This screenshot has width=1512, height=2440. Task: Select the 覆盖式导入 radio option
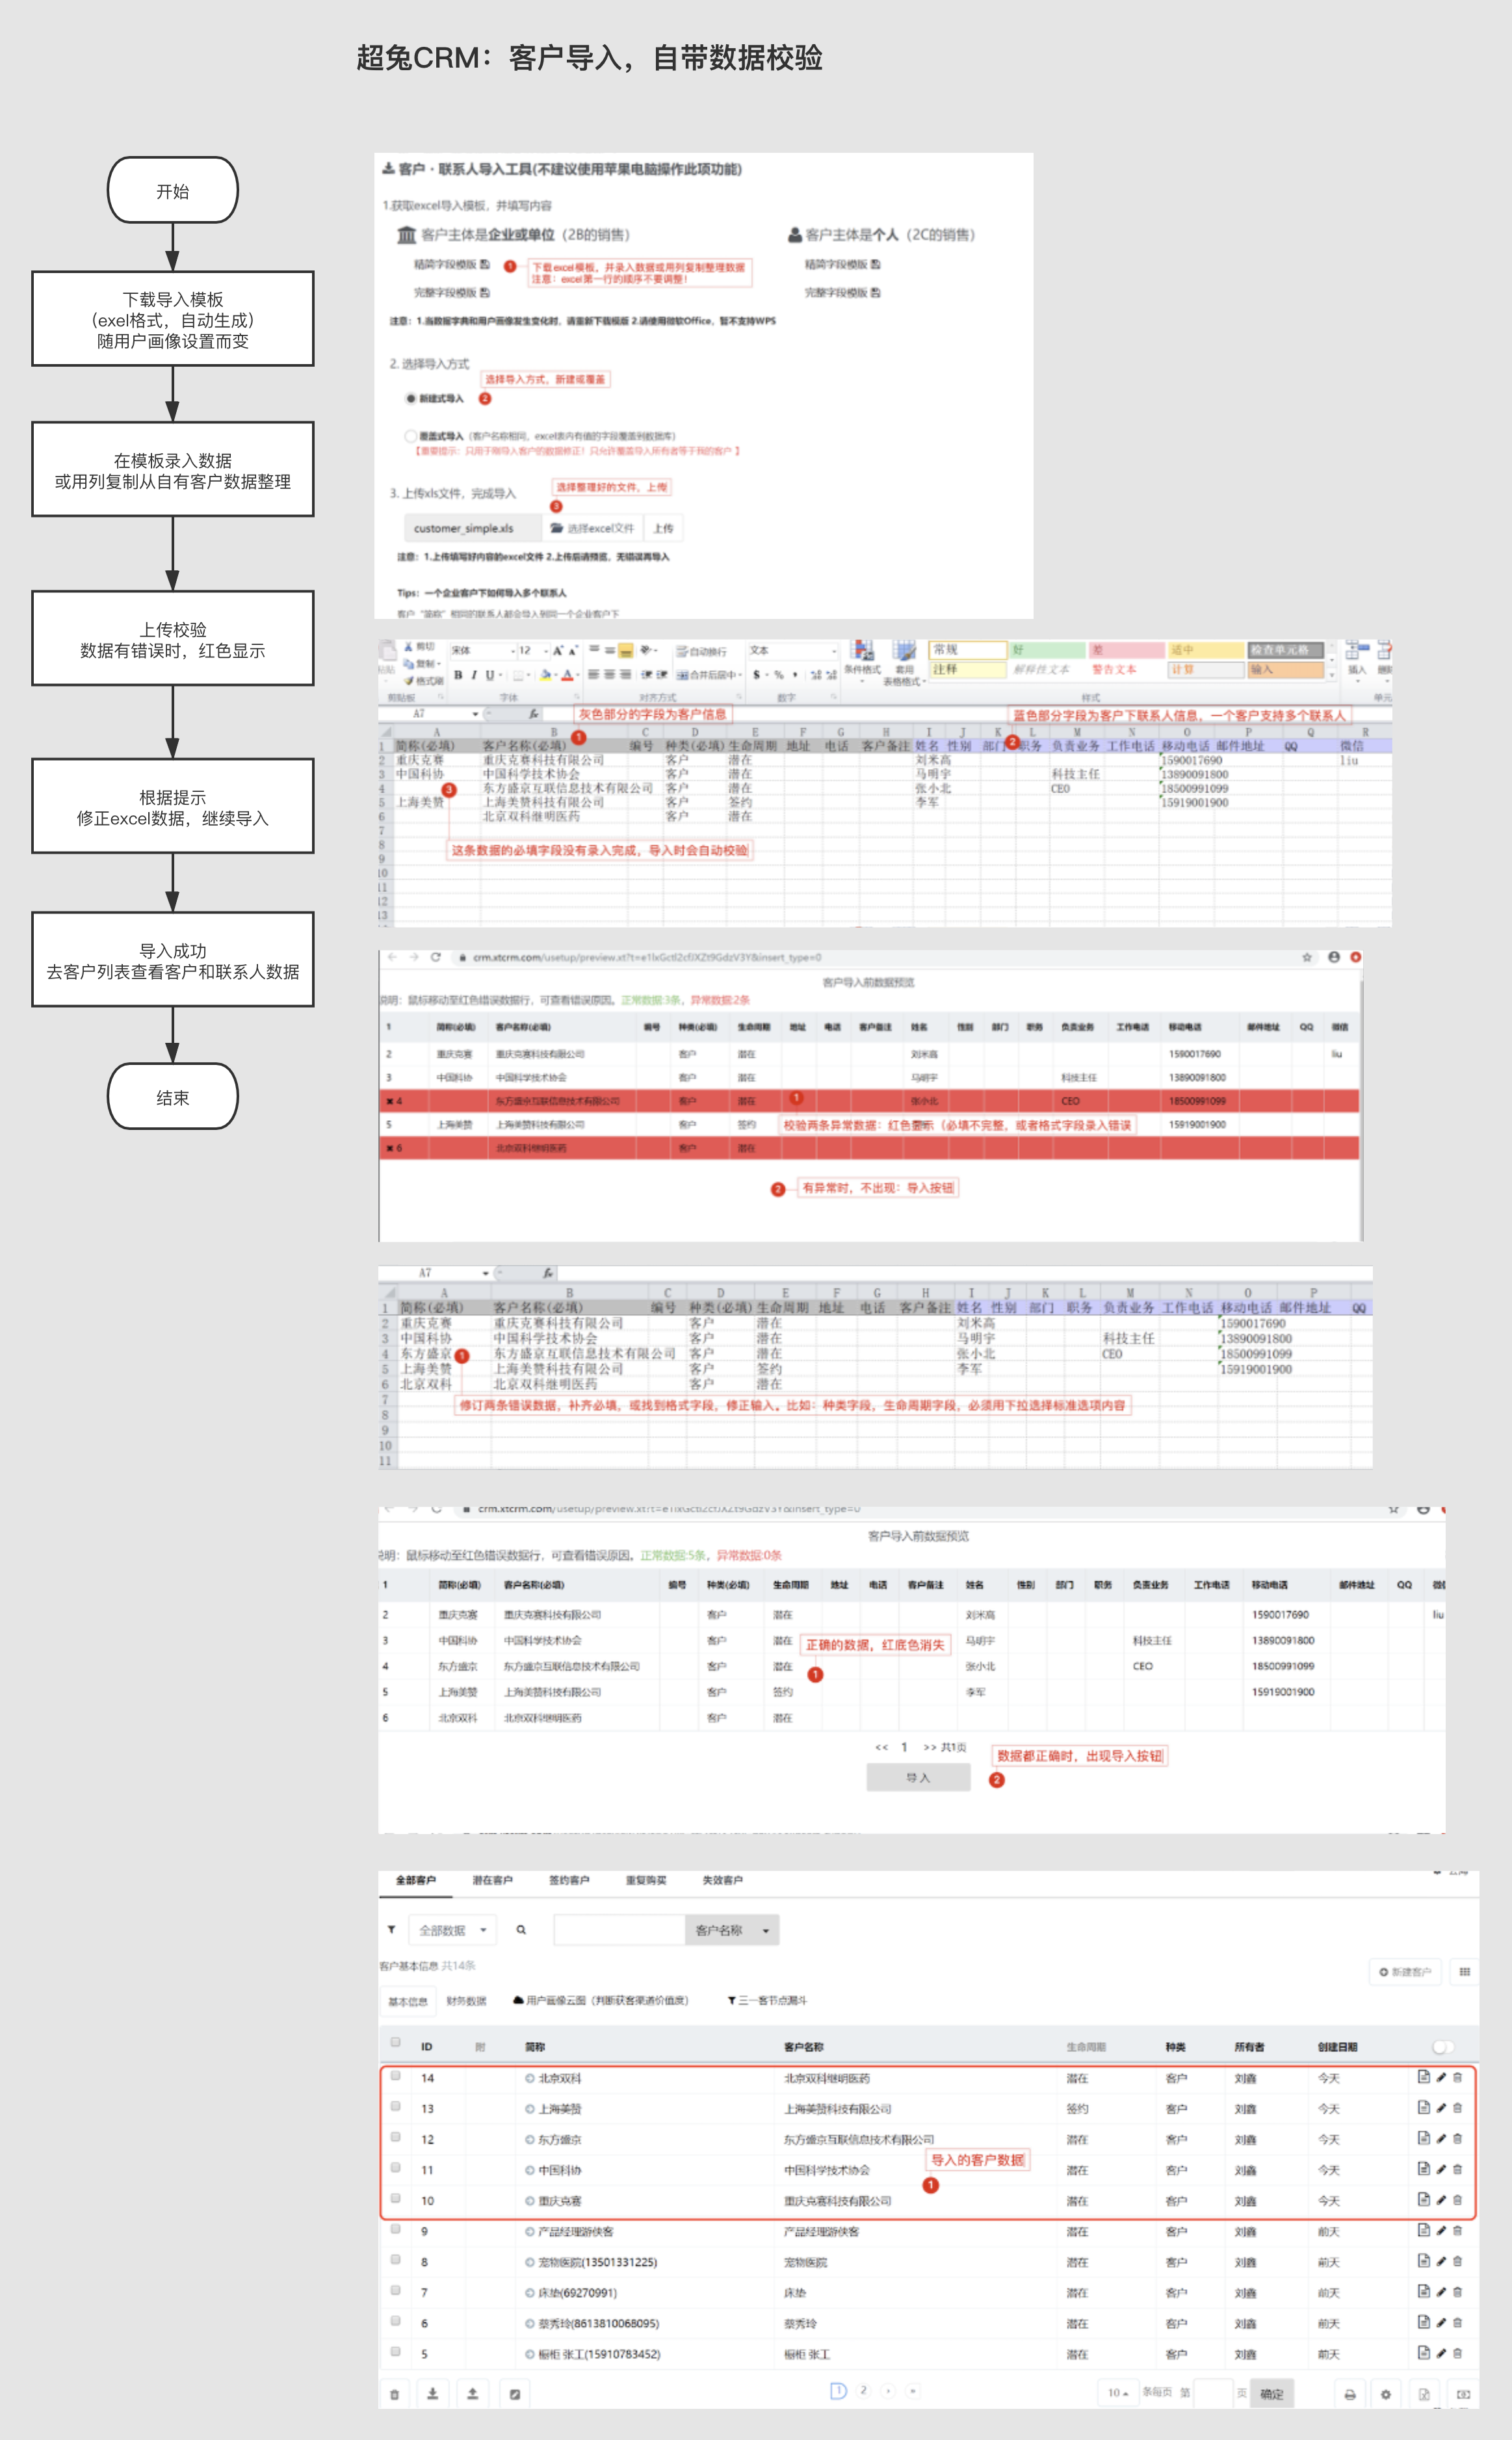pos(410,436)
